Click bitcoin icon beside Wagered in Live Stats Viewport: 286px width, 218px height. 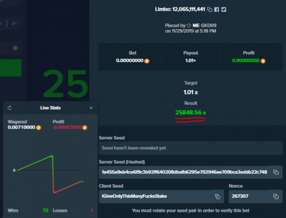click(x=38, y=128)
